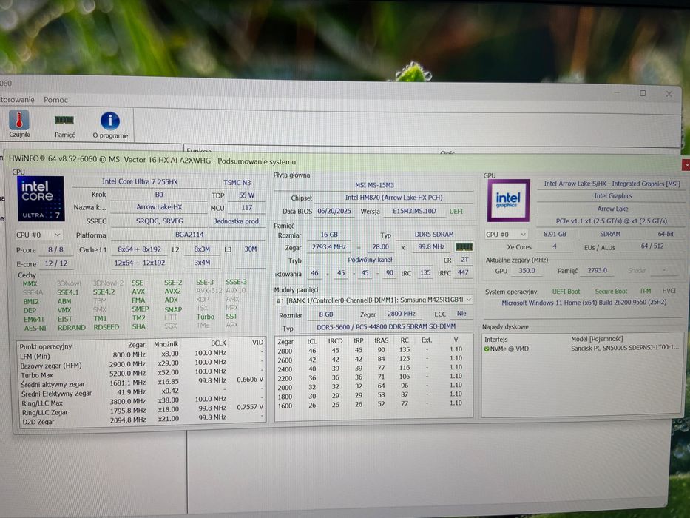
Task: Click the 'HVCI' indicator
Action: [x=669, y=291]
